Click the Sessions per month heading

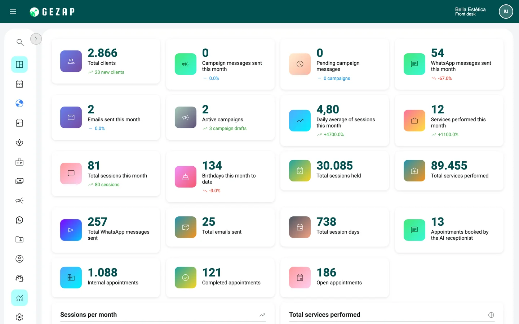88,315
